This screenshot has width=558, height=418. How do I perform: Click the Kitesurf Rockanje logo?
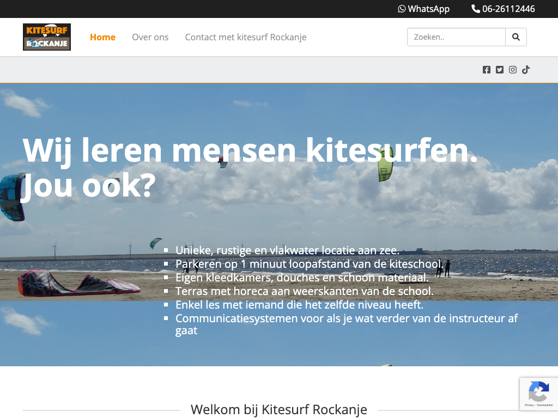pyautogui.click(x=47, y=37)
